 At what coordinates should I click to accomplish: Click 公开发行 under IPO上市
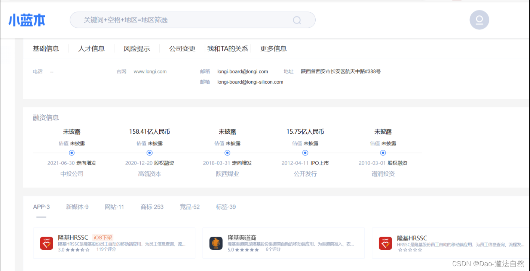(305, 174)
